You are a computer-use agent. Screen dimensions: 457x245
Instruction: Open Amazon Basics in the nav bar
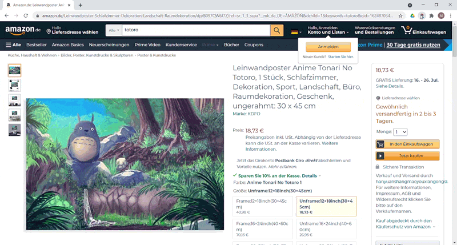pos(67,45)
